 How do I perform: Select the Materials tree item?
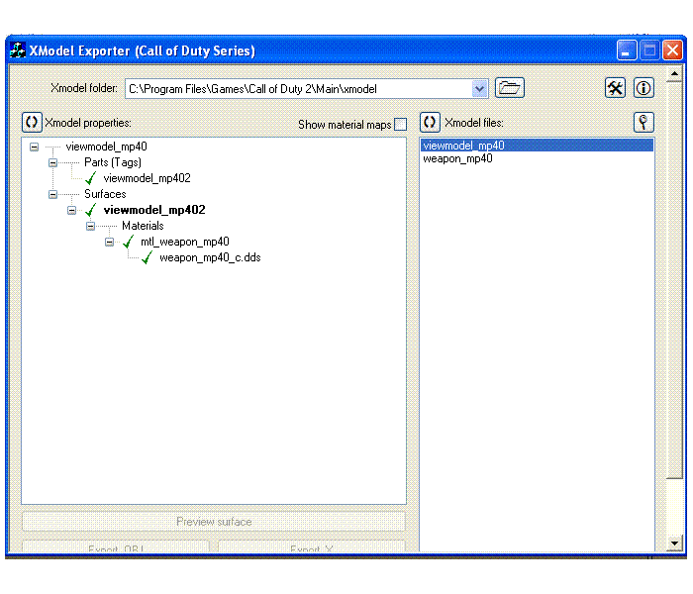(143, 226)
